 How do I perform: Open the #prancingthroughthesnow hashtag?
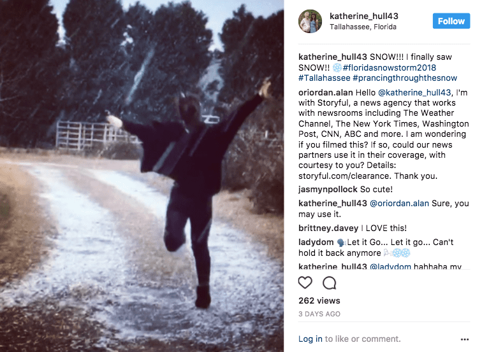tap(405, 78)
